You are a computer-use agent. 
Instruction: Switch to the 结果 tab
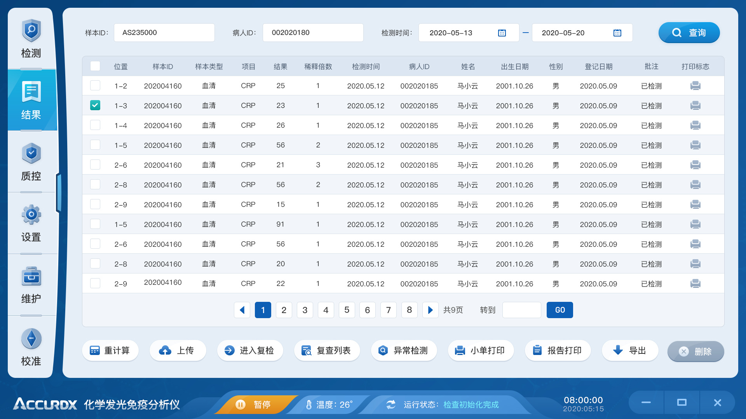pyautogui.click(x=31, y=100)
